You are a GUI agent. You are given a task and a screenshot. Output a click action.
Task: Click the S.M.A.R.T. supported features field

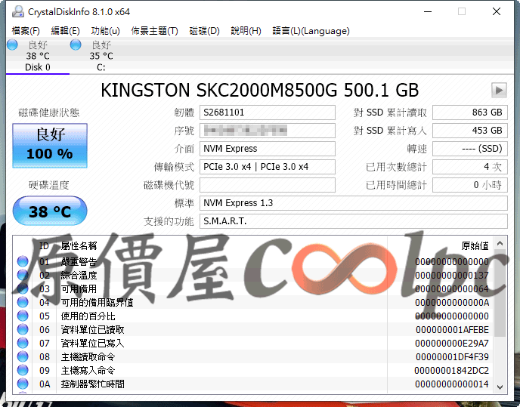point(354,221)
